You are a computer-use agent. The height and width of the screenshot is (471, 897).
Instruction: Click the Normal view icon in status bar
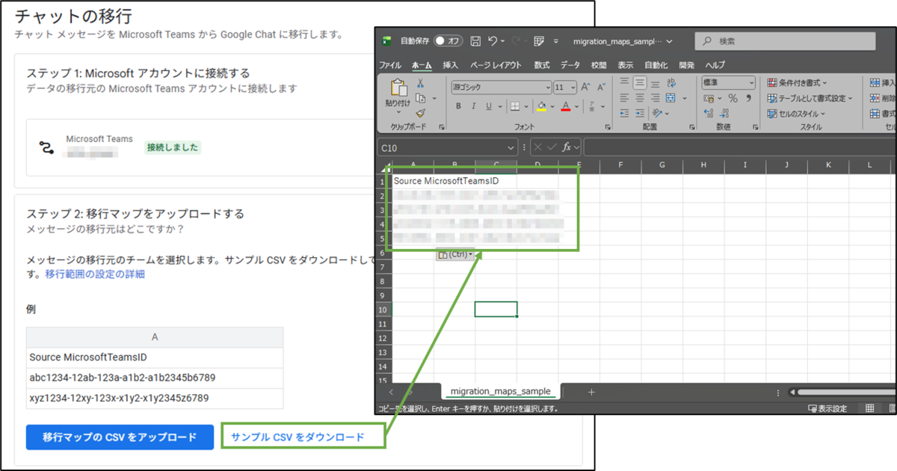pos(869,408)
